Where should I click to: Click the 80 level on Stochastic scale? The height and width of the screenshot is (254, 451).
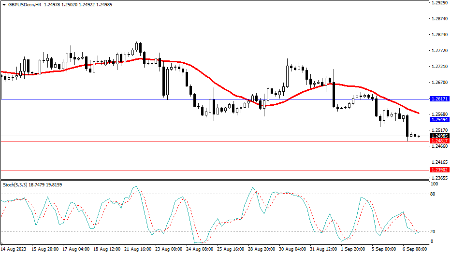(x=434, y=194)
